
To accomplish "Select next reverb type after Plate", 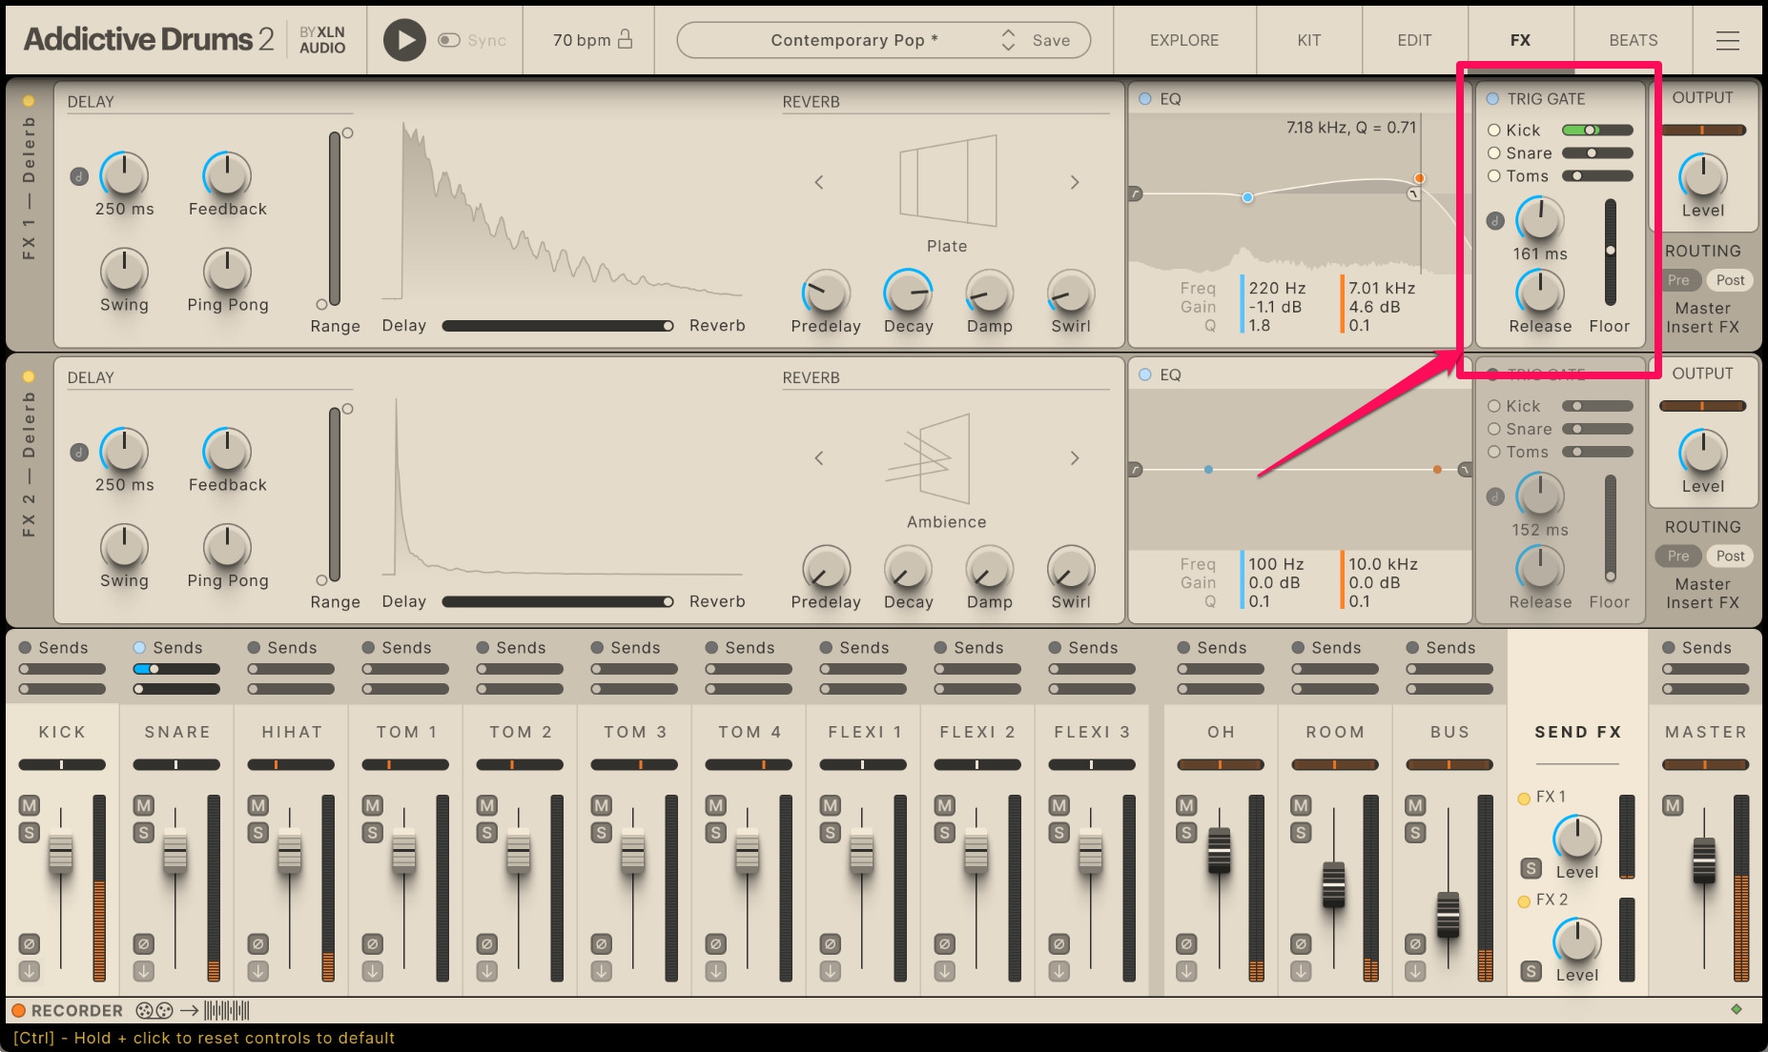I will click(1075, 182).
